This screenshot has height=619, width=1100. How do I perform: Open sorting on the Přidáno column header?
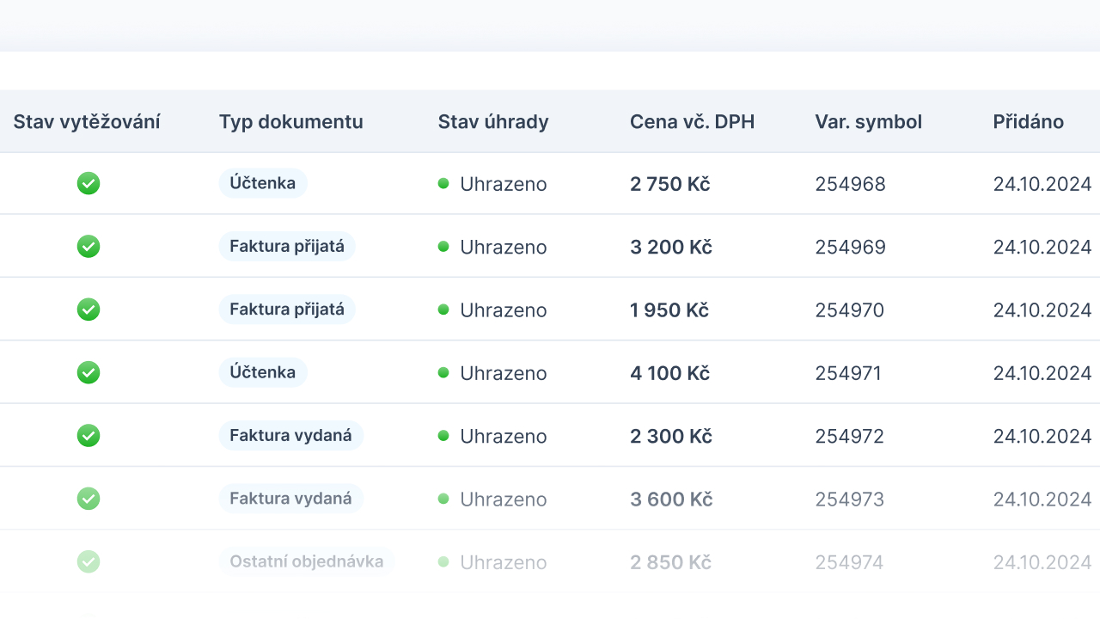point(1028,121)
